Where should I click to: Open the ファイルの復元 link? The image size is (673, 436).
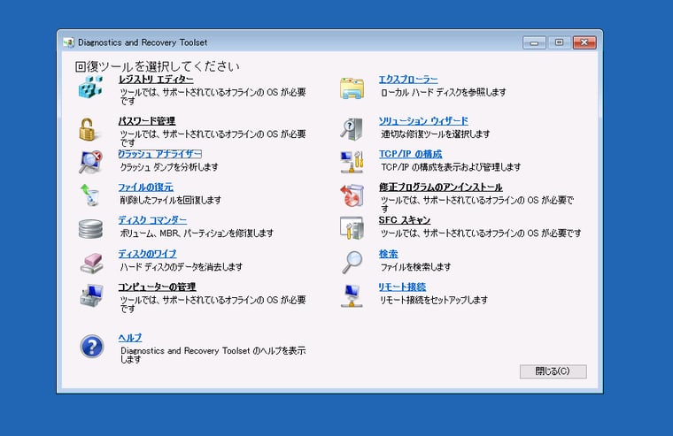coord(146,187)
